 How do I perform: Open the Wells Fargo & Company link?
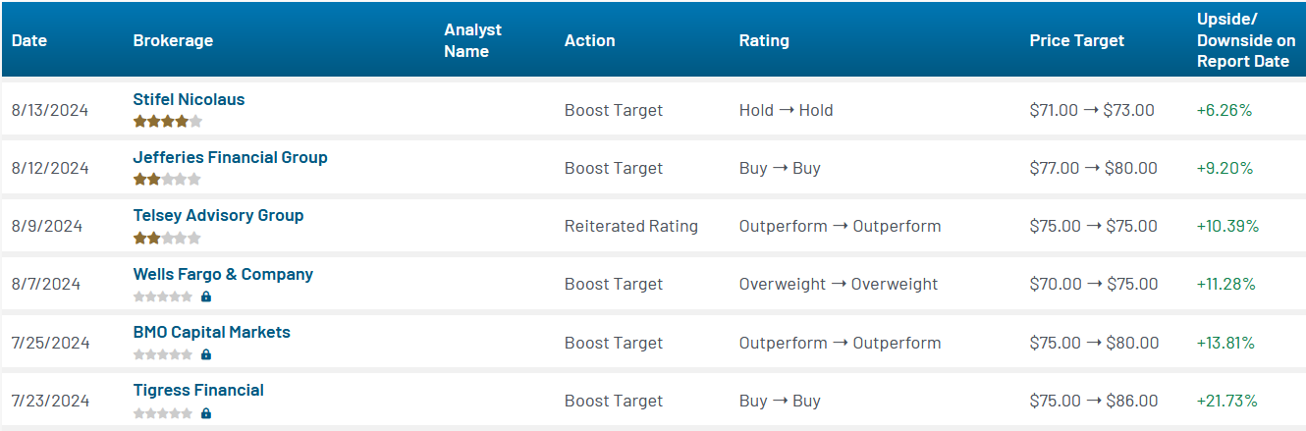223,274
